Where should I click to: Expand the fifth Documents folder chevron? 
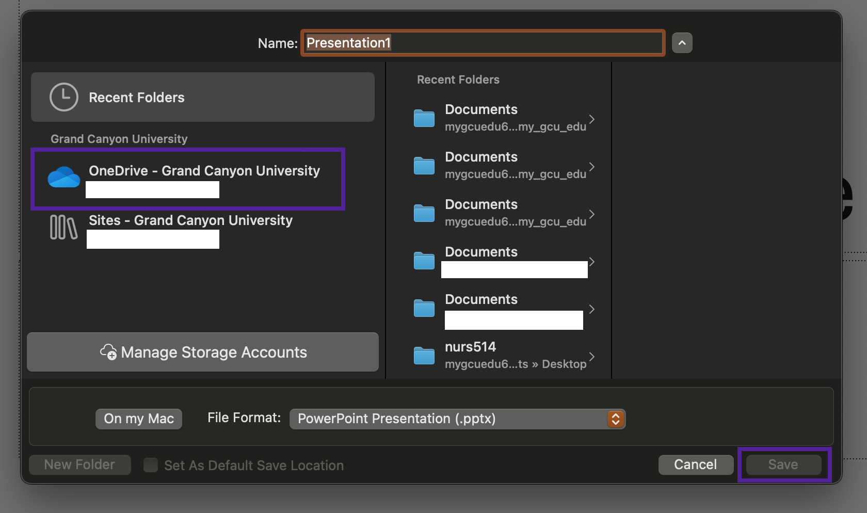592,309
